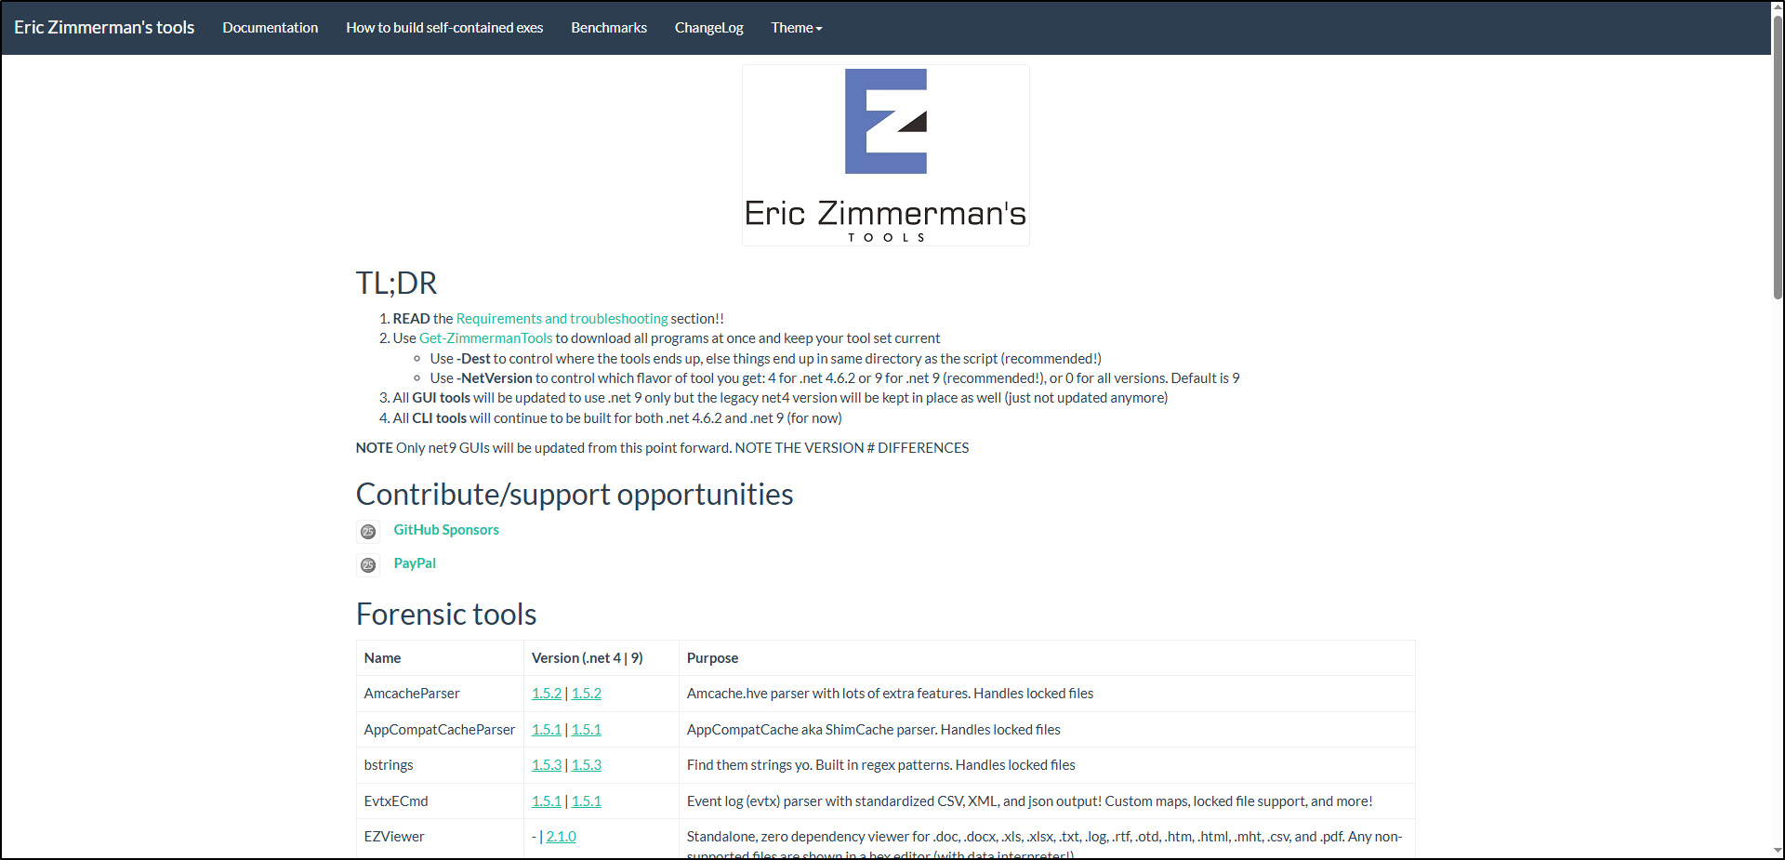Screen dimensions: 1785x860
Task: Click the 'Find them strings yo' description
Action: (880, 765)
